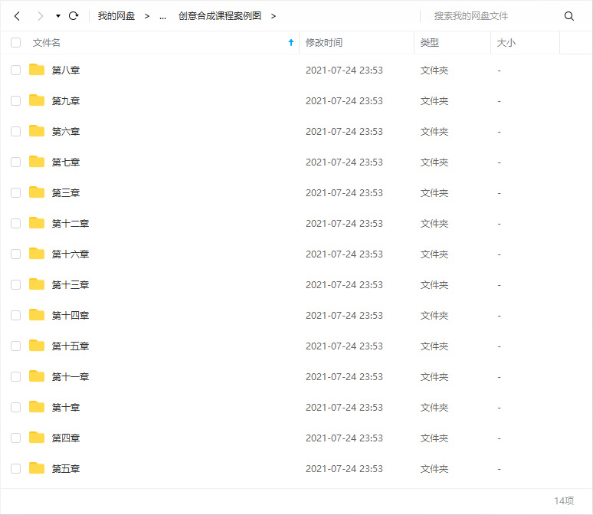Screen dimensions: 593x515
Task: Click the 第十六章 folder icon
Action: pos(37,254)
